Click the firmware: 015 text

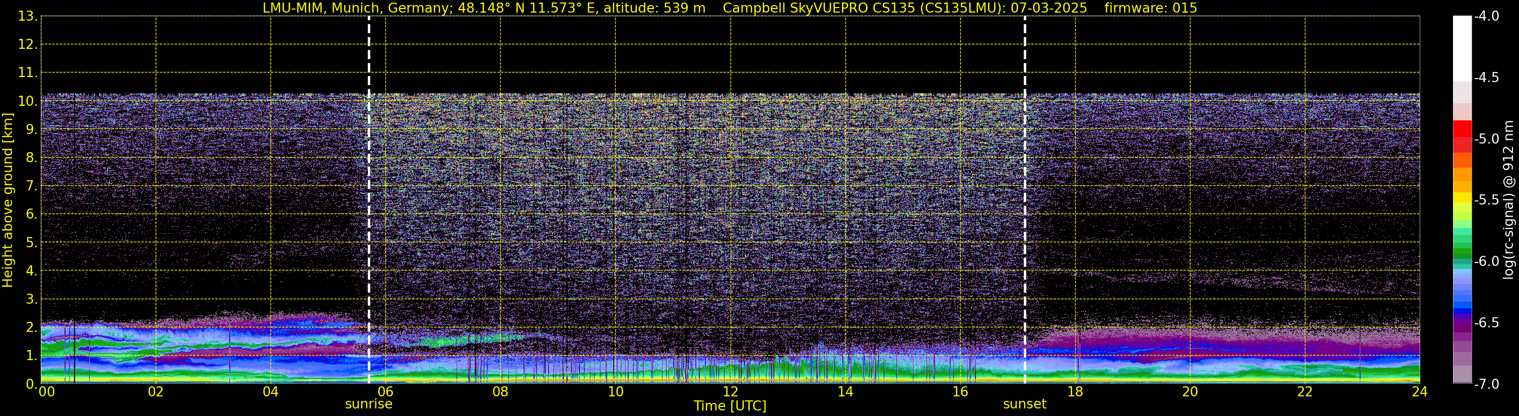point(1150,8)
